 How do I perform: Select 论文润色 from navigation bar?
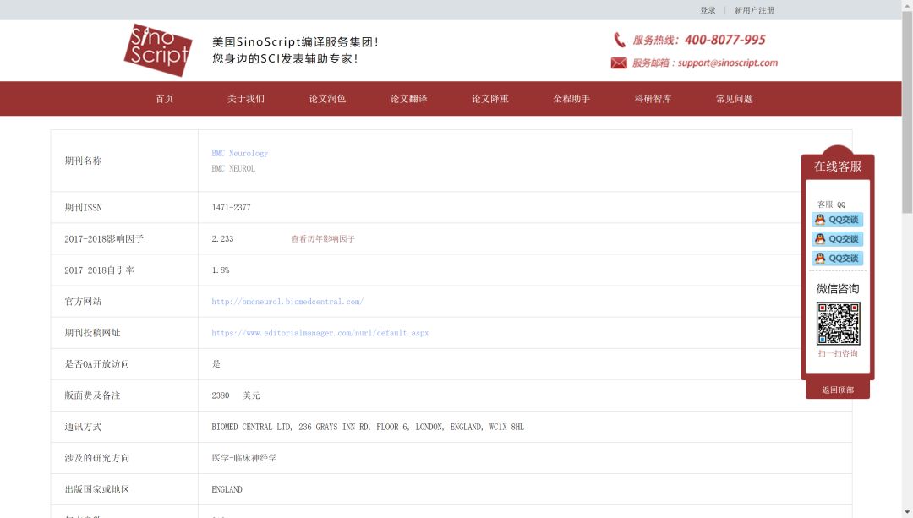point(327,98)
